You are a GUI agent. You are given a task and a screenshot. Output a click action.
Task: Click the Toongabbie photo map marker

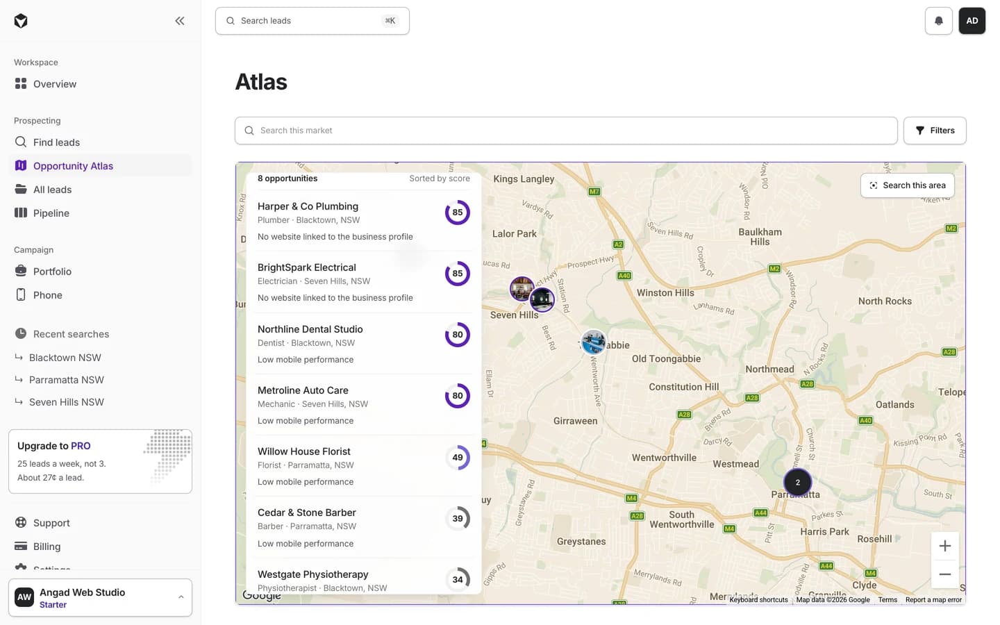click(x=593, y=342)
